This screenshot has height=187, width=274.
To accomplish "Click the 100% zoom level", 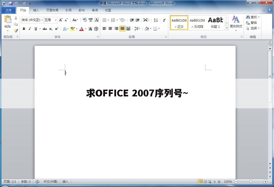I will point(228,182).
